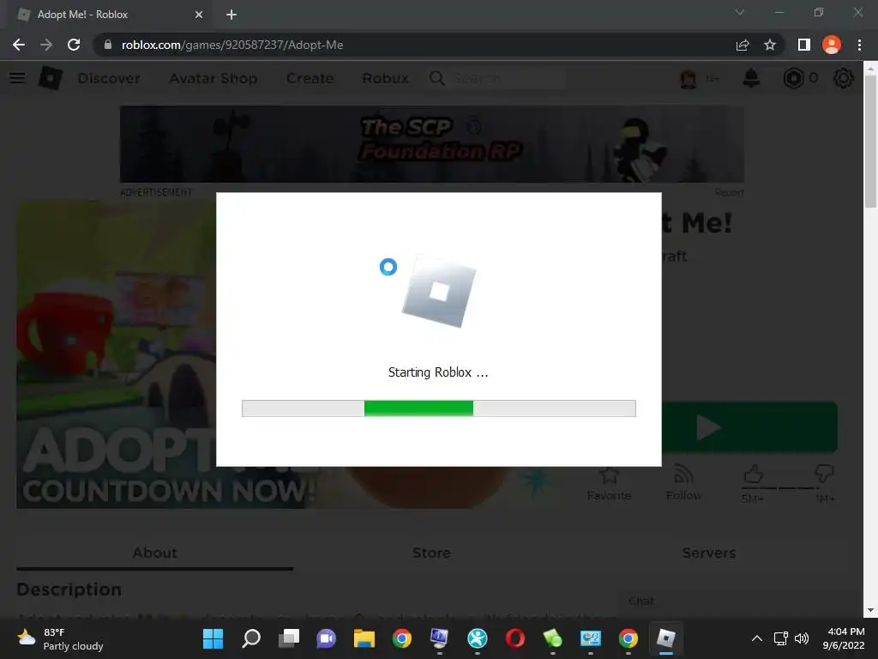Like the game with thumbs up
The image size is (878, 659).
753,474
